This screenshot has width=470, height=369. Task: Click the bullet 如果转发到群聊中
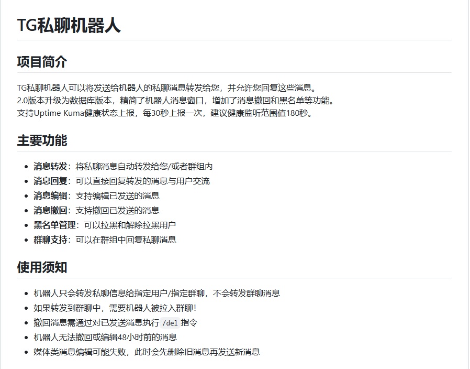pyautogui.click(x=115, y=308)
